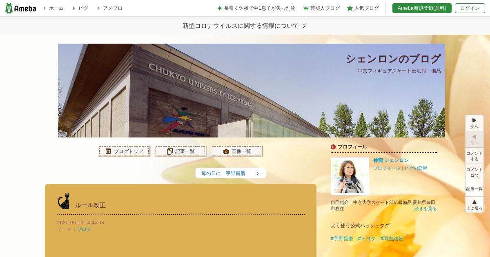Click the red circle icon beside プロフィール heading

pos(333,147)
